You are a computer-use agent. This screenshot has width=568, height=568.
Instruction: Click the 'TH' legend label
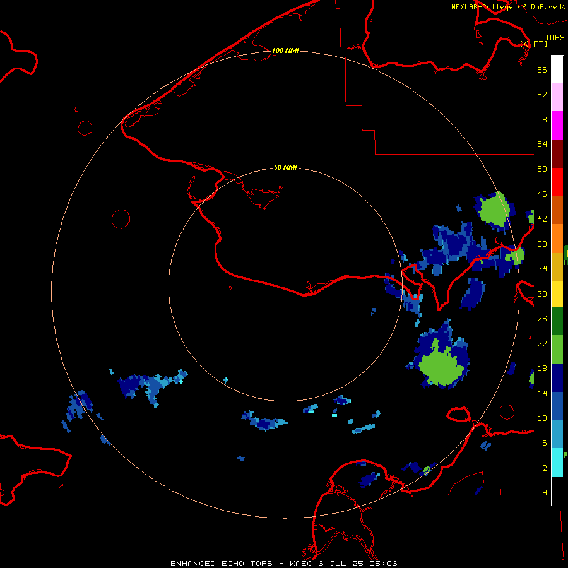pyautogui.click(x=542, y=493)
